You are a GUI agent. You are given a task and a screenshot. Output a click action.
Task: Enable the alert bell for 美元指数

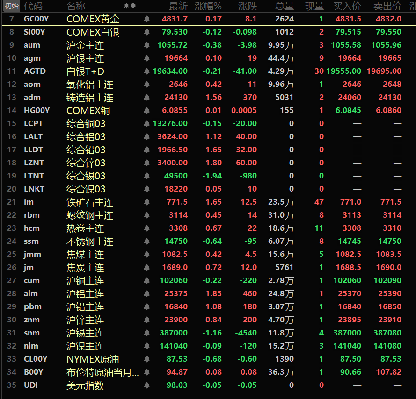147,385
